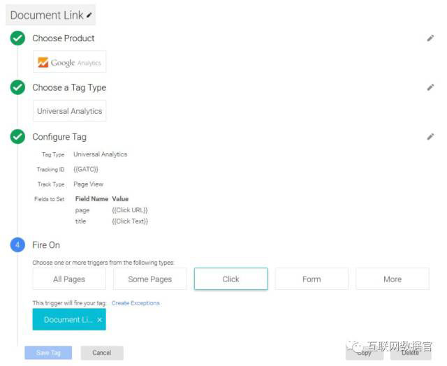Click the Choose Product edit pencil icon
The width and height of the screenshot is (447, 366).
(430, 38)
